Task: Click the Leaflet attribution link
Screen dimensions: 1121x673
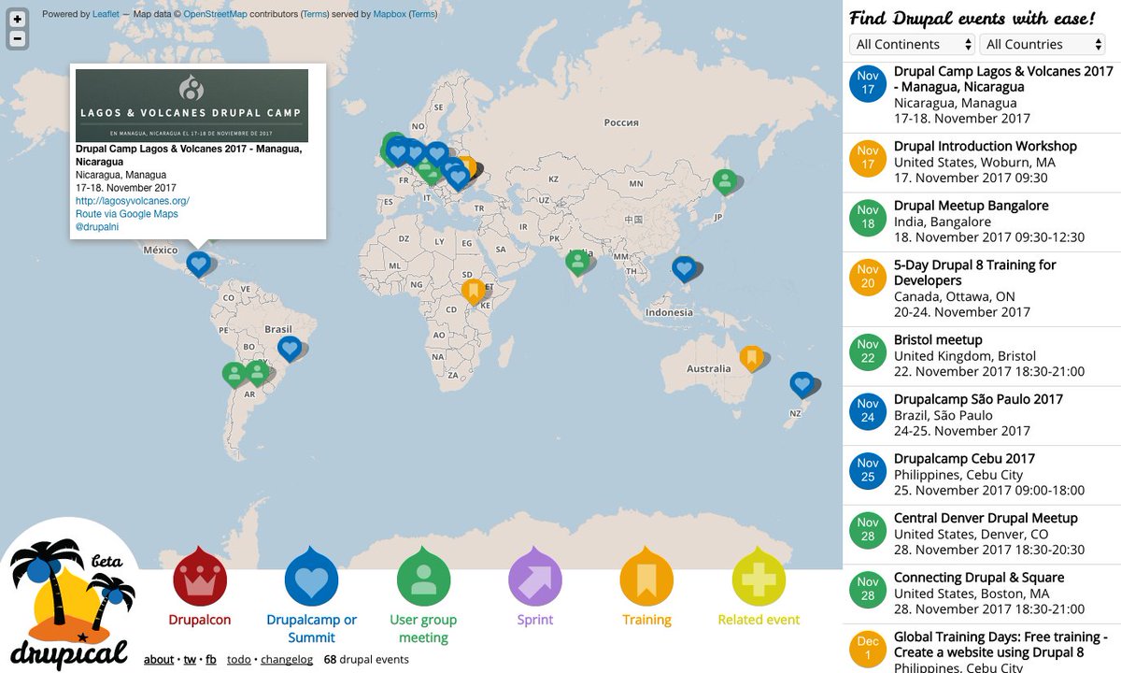Action: coord(106,14)
